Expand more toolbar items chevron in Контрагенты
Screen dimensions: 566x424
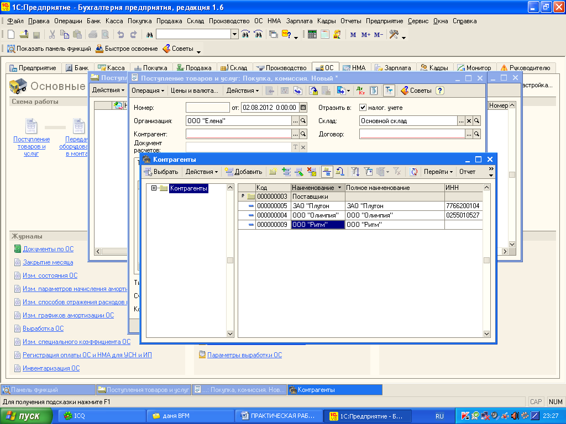491,172
